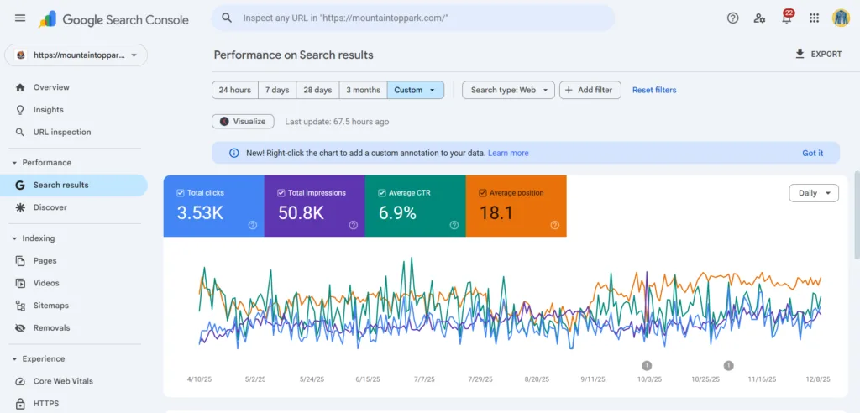Uncheck the Average CTR metric
The width and height of the screenshot is (860, 413).
pos(382,193)
